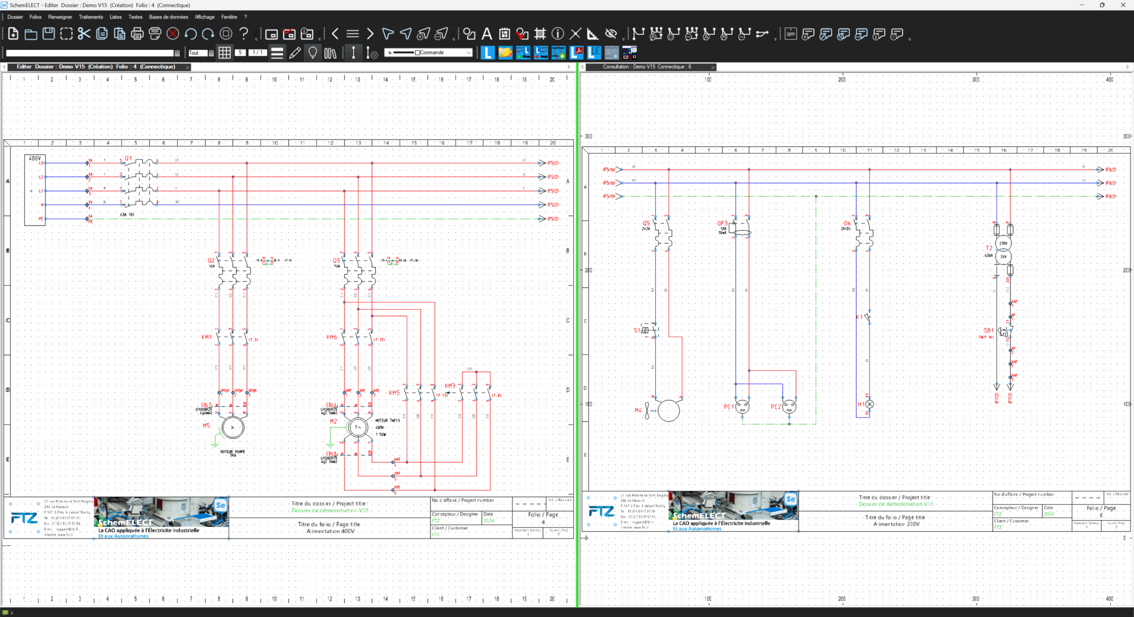This screenshot has width=1134, height=617.
Task: Click the grid step value field showing 5
Action: [x=241, y=53]
